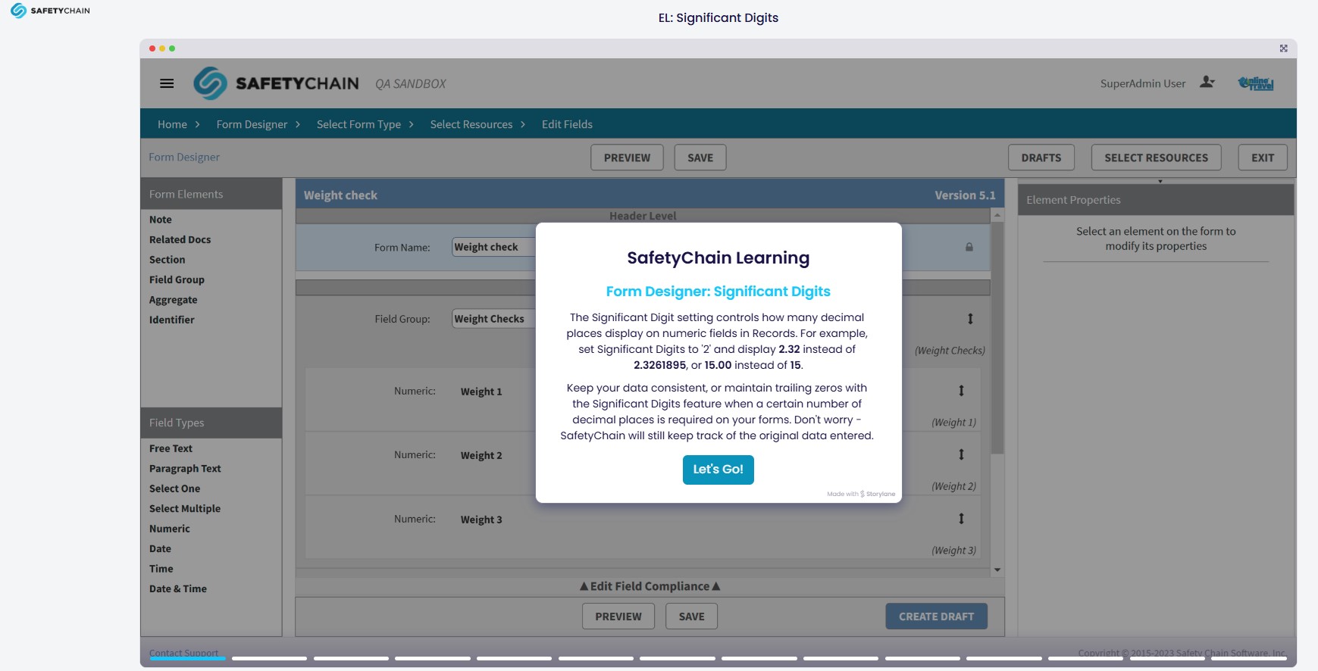Choose the Time field type
The image size is (1318, 671).
[x=161, y=569]
